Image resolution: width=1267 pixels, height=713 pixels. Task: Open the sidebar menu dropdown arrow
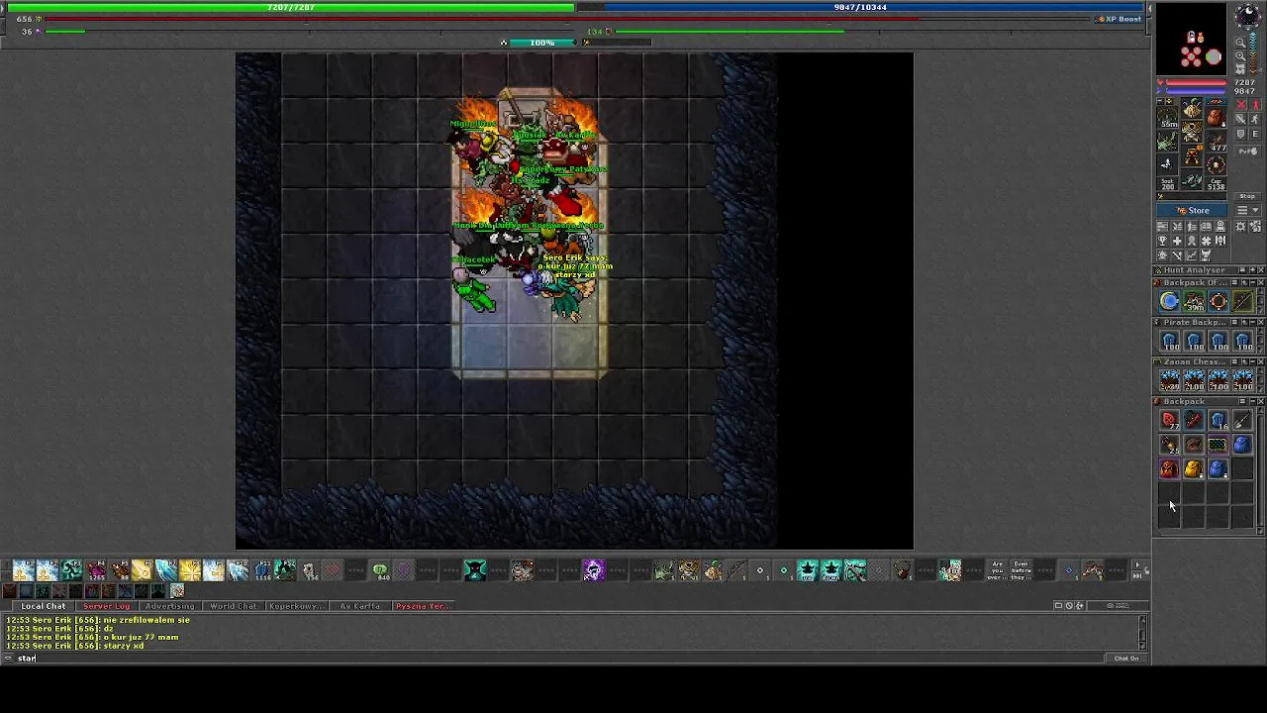coord(1255,210)
